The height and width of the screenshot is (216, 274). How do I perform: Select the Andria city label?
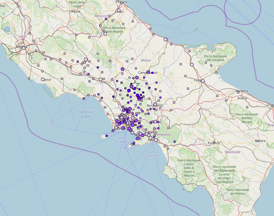tap(242, 98)
